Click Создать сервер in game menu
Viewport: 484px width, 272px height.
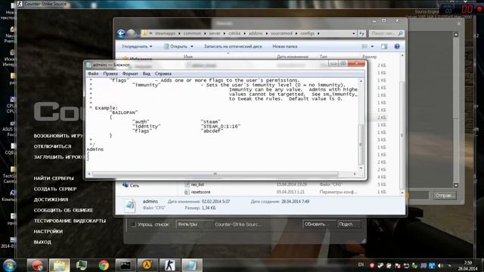55,189
